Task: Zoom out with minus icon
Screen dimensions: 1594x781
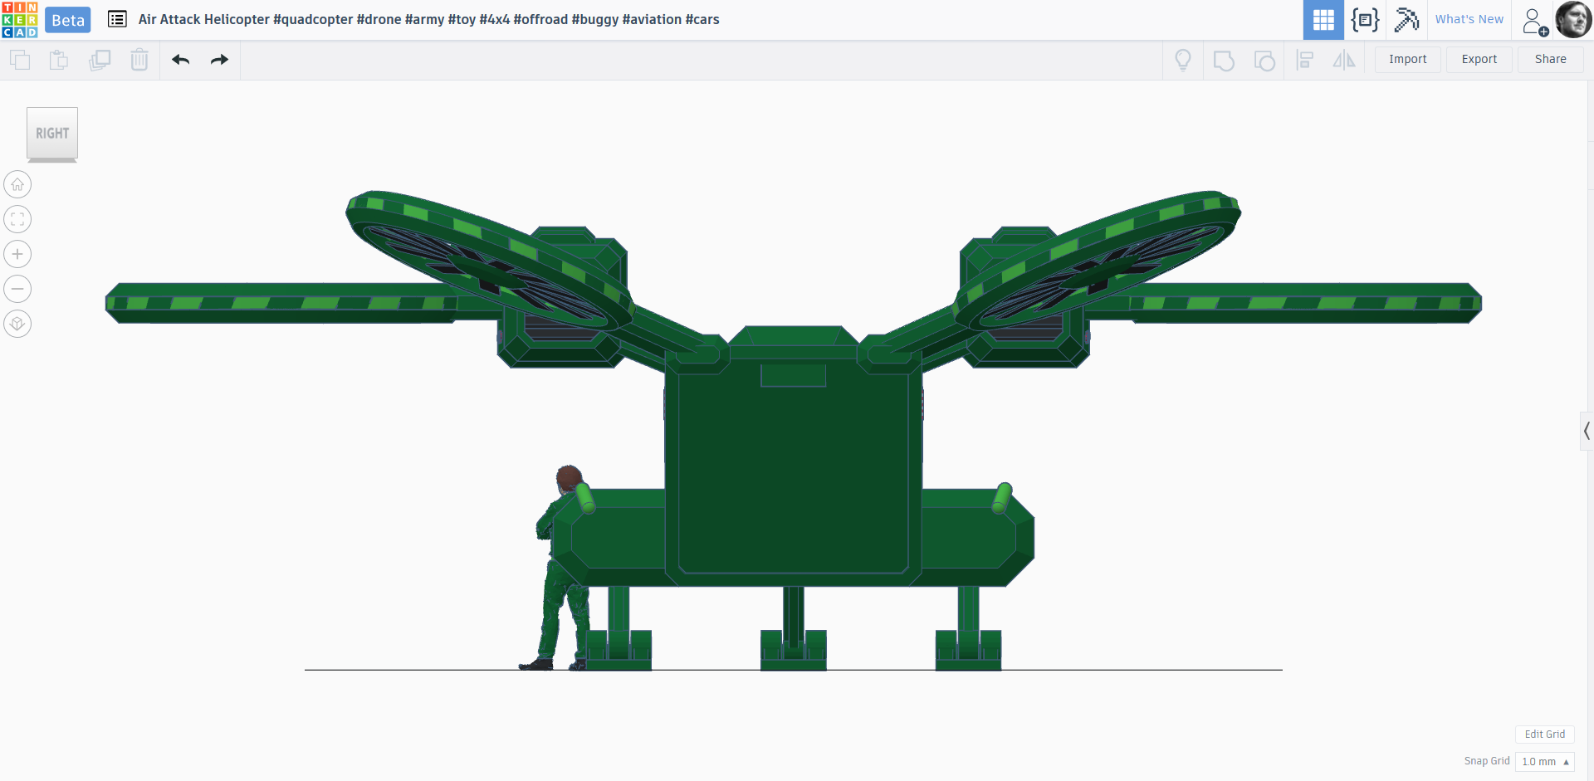Action: [17, 289]
